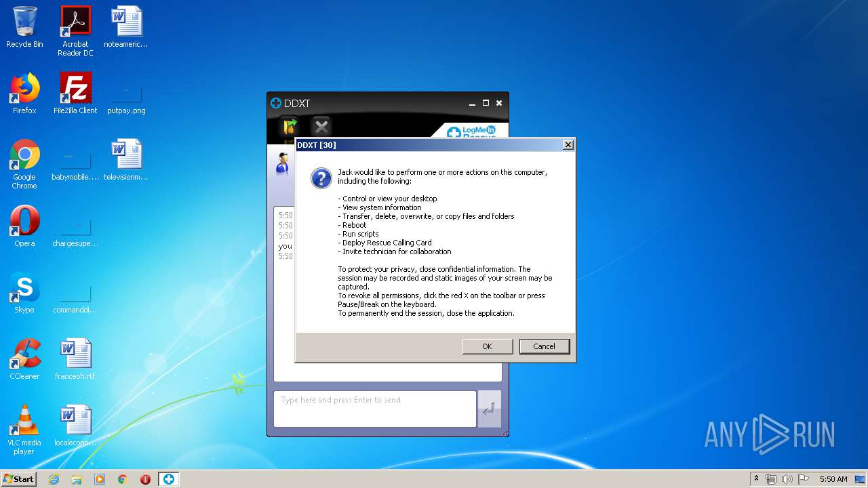Select the localecono Word document icon
The image size is (868, 488).
tap(75, 426)
